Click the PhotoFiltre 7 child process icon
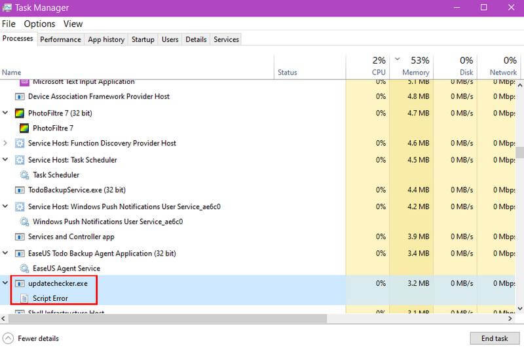 (x=24, y=128)
